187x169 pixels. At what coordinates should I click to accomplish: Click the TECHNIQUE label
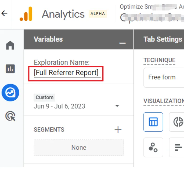pyautogui.click(x=159, y=60)
